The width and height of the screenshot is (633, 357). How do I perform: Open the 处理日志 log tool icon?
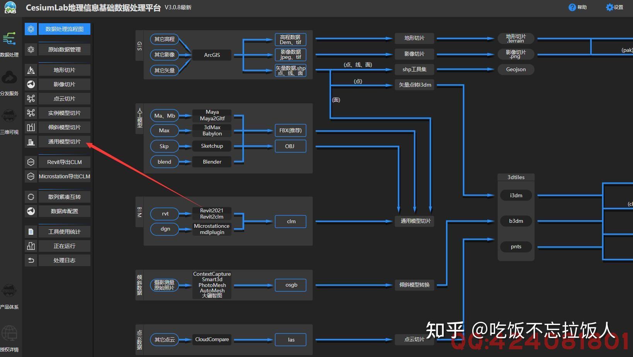[x=31, y=260]
